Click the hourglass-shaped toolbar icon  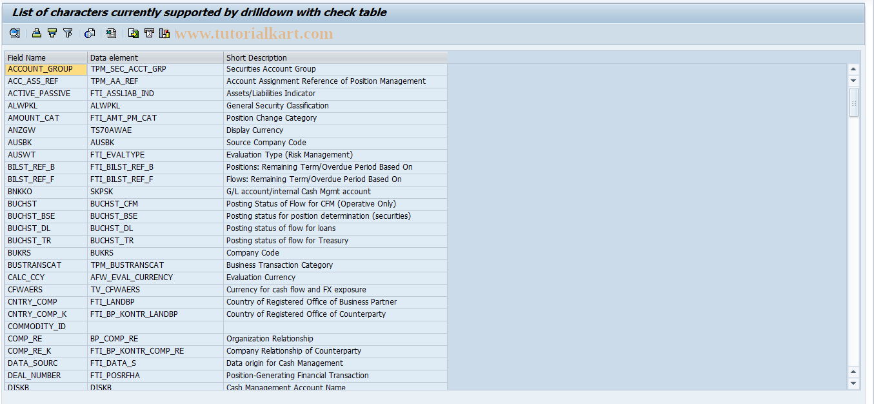[149, 34]
